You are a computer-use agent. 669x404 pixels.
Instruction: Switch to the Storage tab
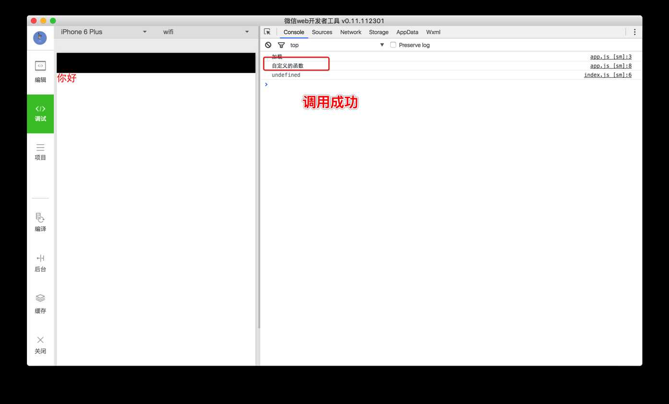tap(379, 32)
